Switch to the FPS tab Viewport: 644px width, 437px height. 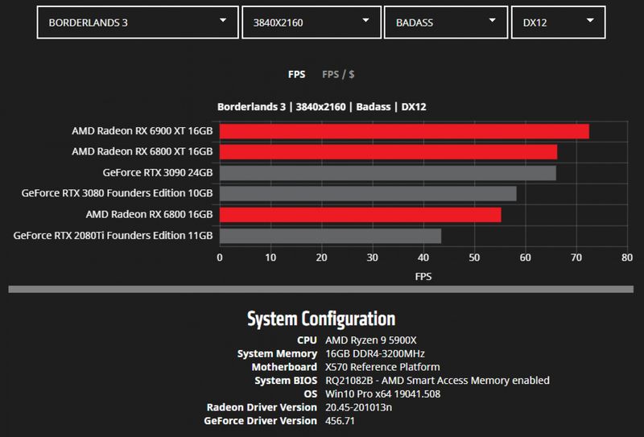296,74
